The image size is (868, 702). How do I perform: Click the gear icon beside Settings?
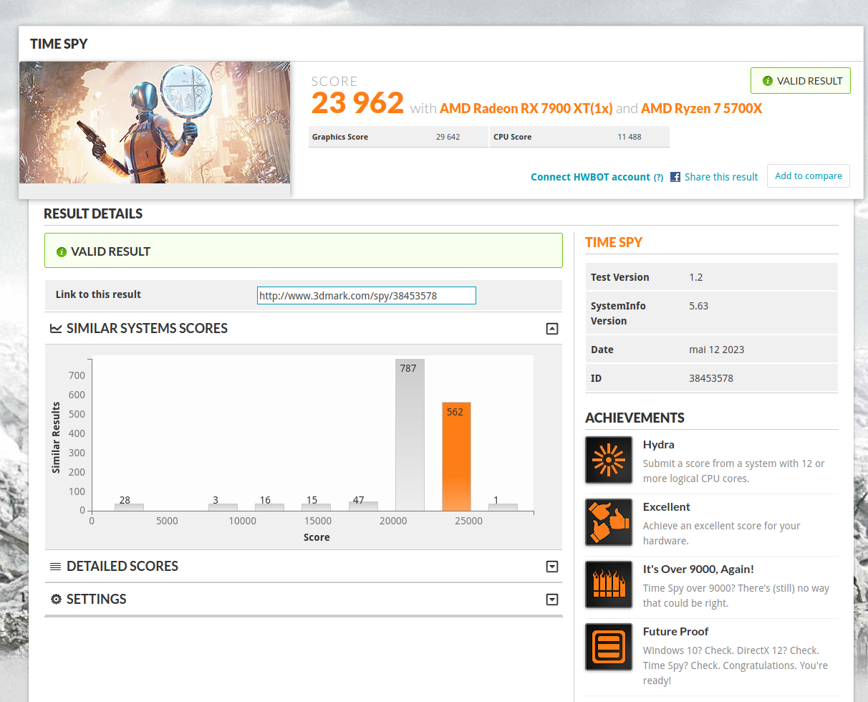coord(56,600)
